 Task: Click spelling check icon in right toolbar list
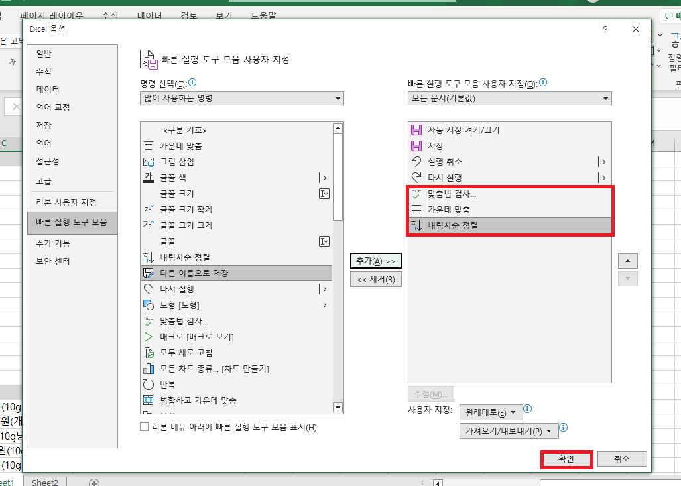click(416, 194)
